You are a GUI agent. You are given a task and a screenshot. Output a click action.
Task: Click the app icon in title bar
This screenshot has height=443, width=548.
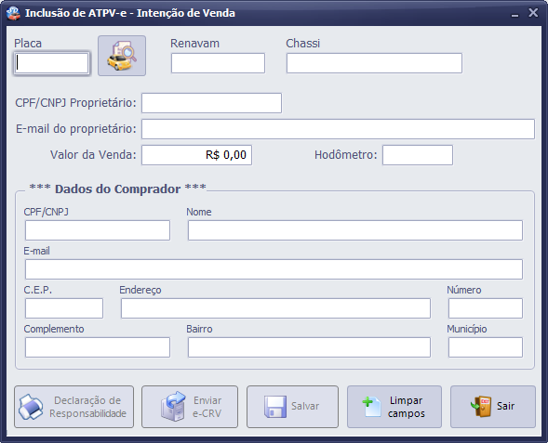pyautogui.click(x=13, y=13)
